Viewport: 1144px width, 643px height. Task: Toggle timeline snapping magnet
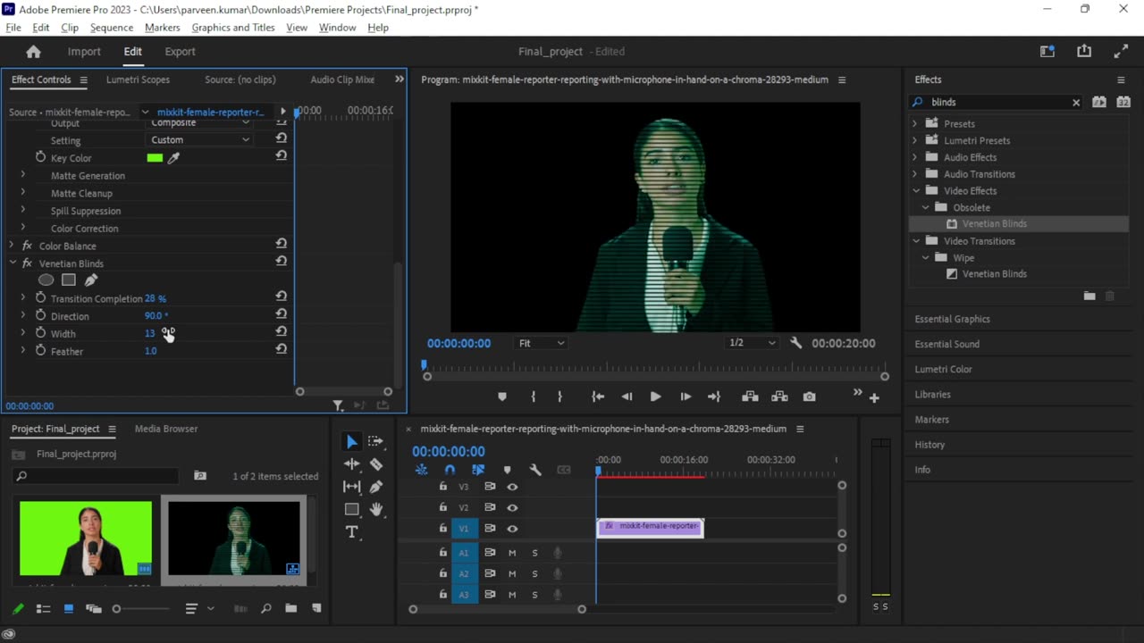[x=450, y=470]
